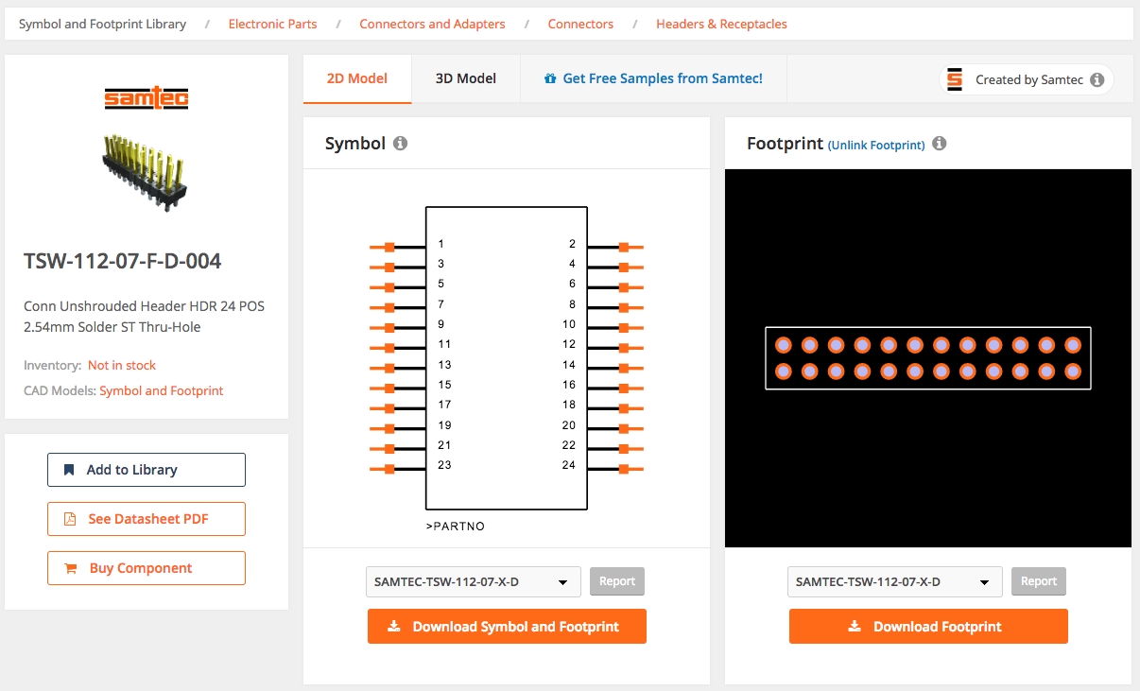Open the symbol SAMTEC-TSW-112-07-X-D dropdown

(x=473, y=582)
